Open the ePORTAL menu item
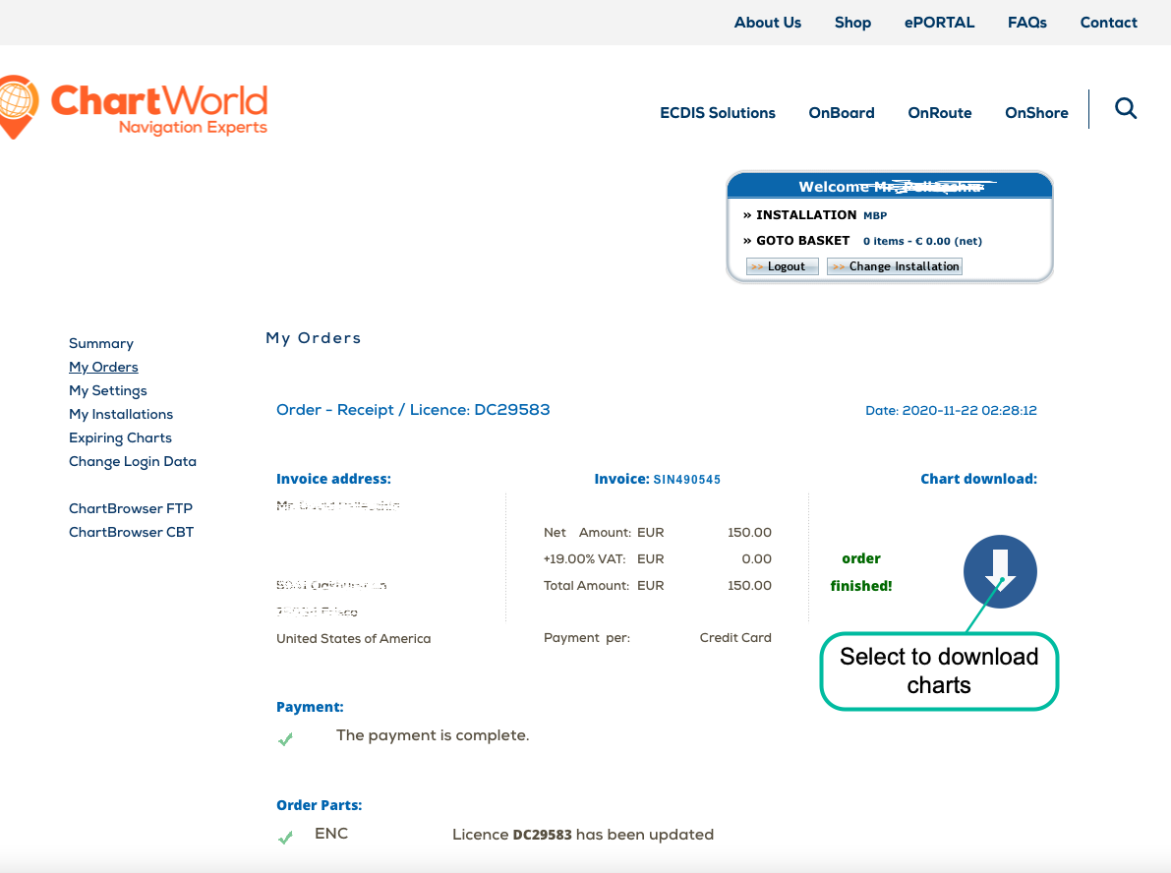Screen dimensions: 1171x873 pos(939,22)
